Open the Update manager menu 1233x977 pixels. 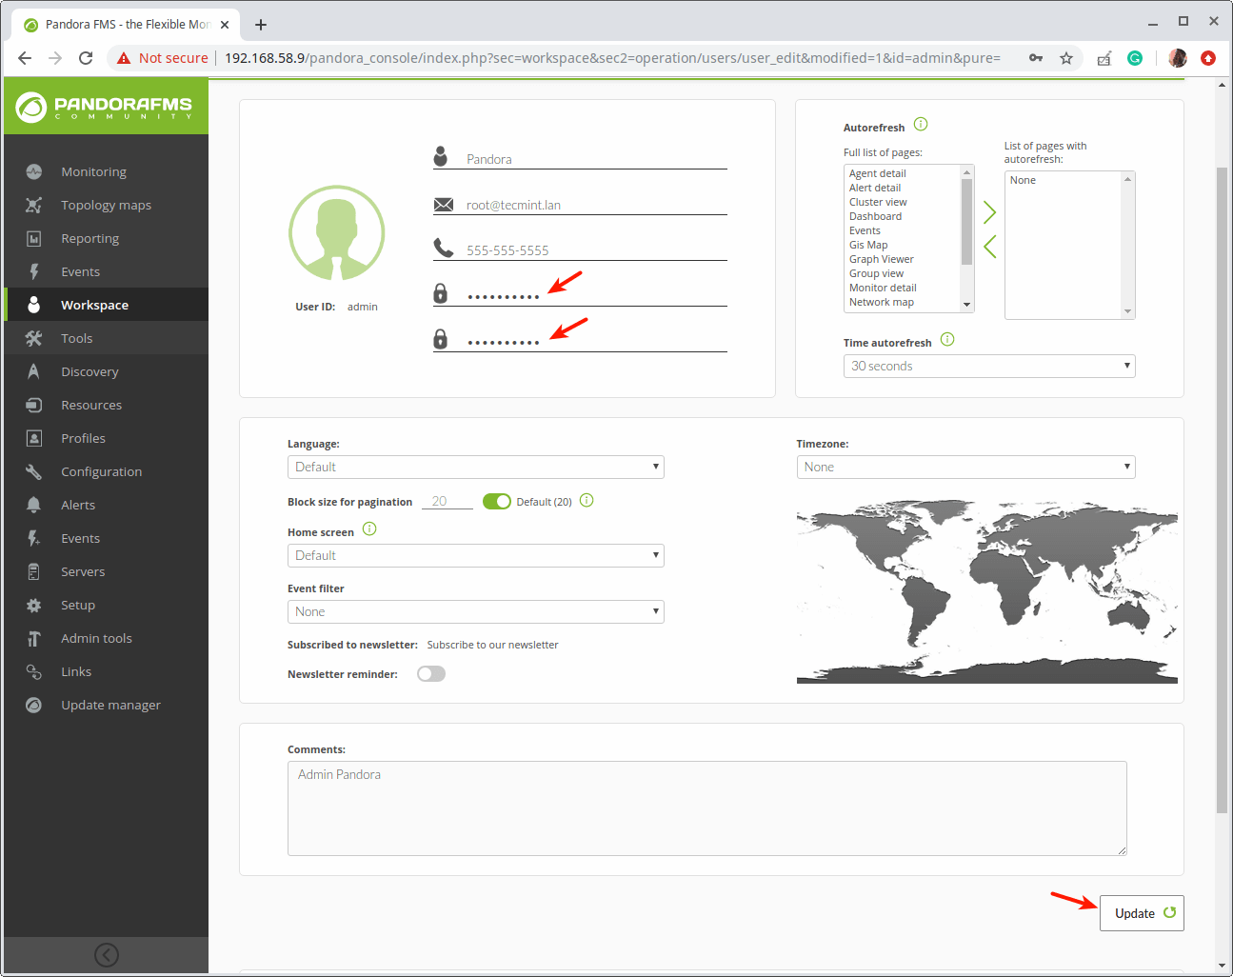click(x=107, y=705)
